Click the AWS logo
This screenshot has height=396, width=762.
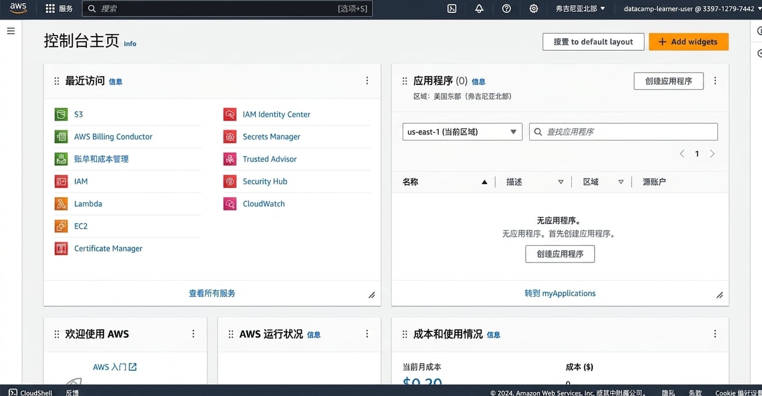pyautogui.click(x=18, y=8)
